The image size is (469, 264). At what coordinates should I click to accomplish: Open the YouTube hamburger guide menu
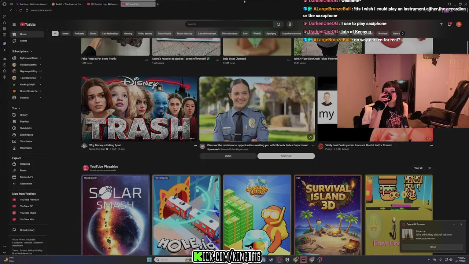point(14,24)
